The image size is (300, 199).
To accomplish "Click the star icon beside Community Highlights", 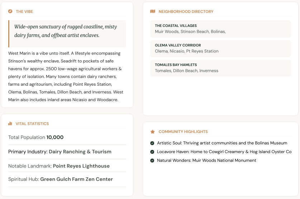I will tap(152, 132).
